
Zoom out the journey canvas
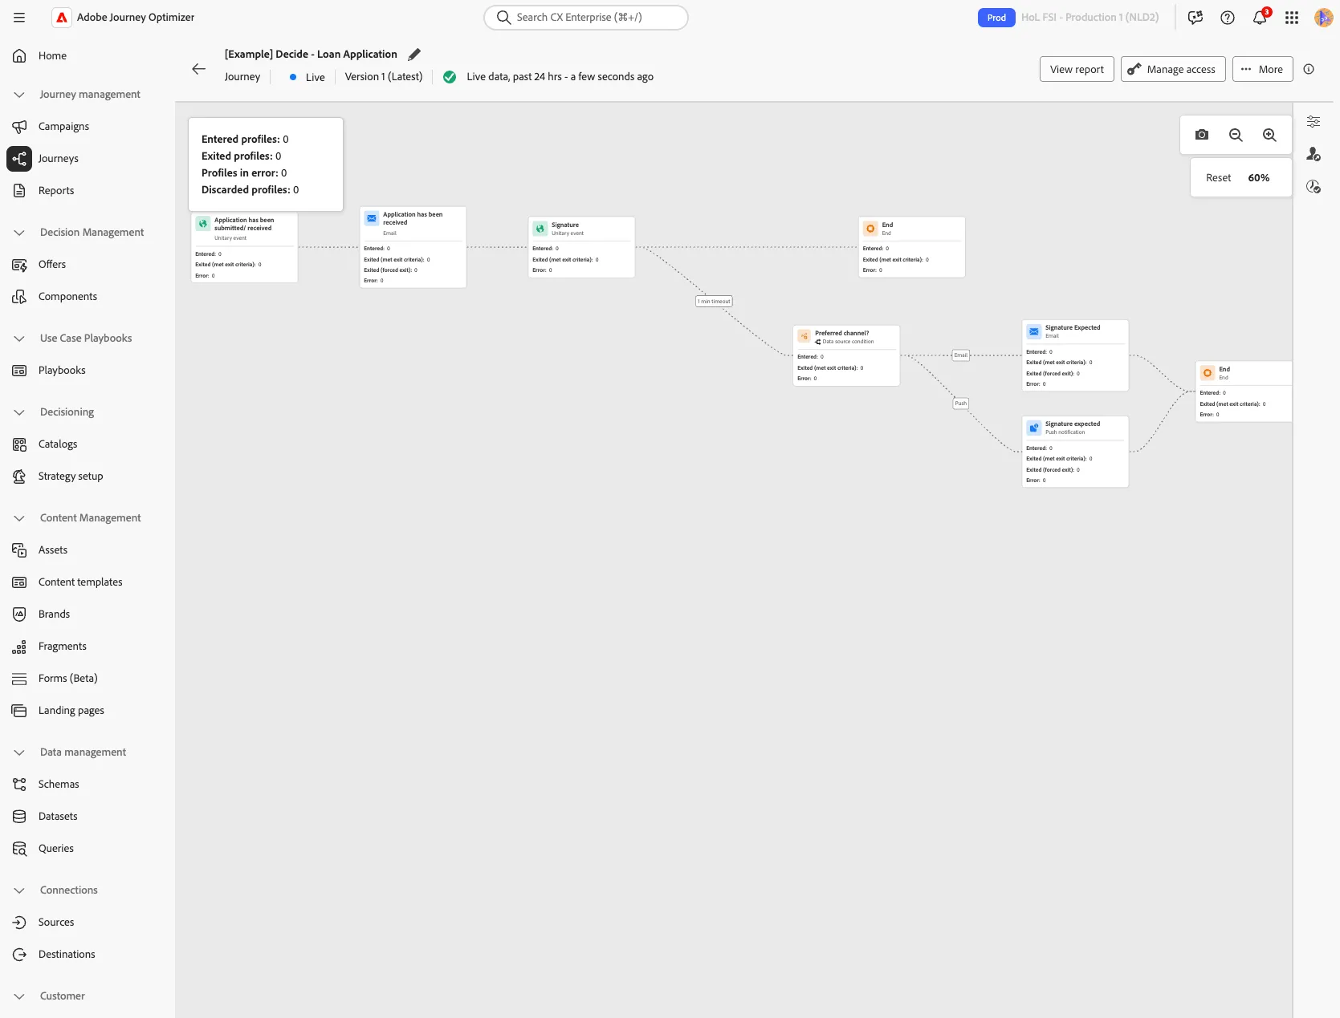[1236, 135]
